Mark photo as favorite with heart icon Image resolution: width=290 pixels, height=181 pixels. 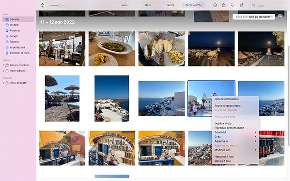pos(232,5)
